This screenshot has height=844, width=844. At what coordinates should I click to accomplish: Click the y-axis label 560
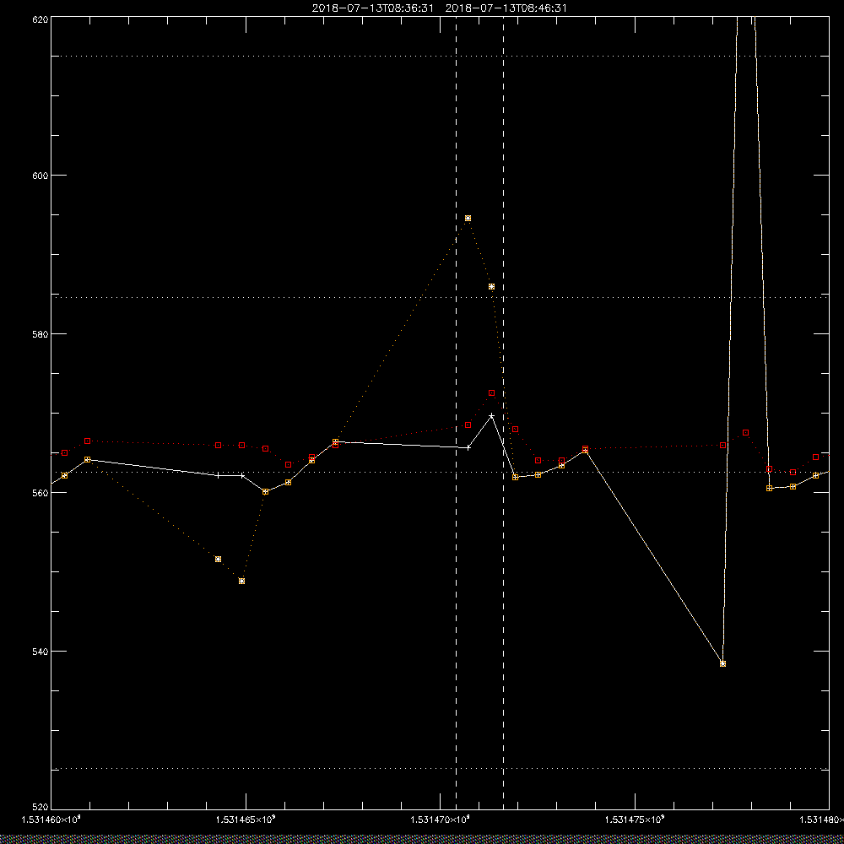[41, 493]
